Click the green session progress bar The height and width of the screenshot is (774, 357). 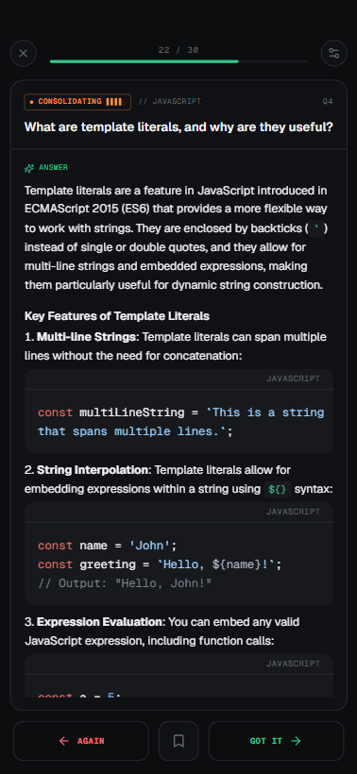pos(178,61)
